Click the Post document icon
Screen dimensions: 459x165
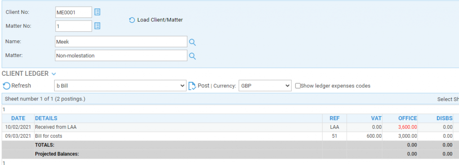pyautogui.click(x=192, y=86)
